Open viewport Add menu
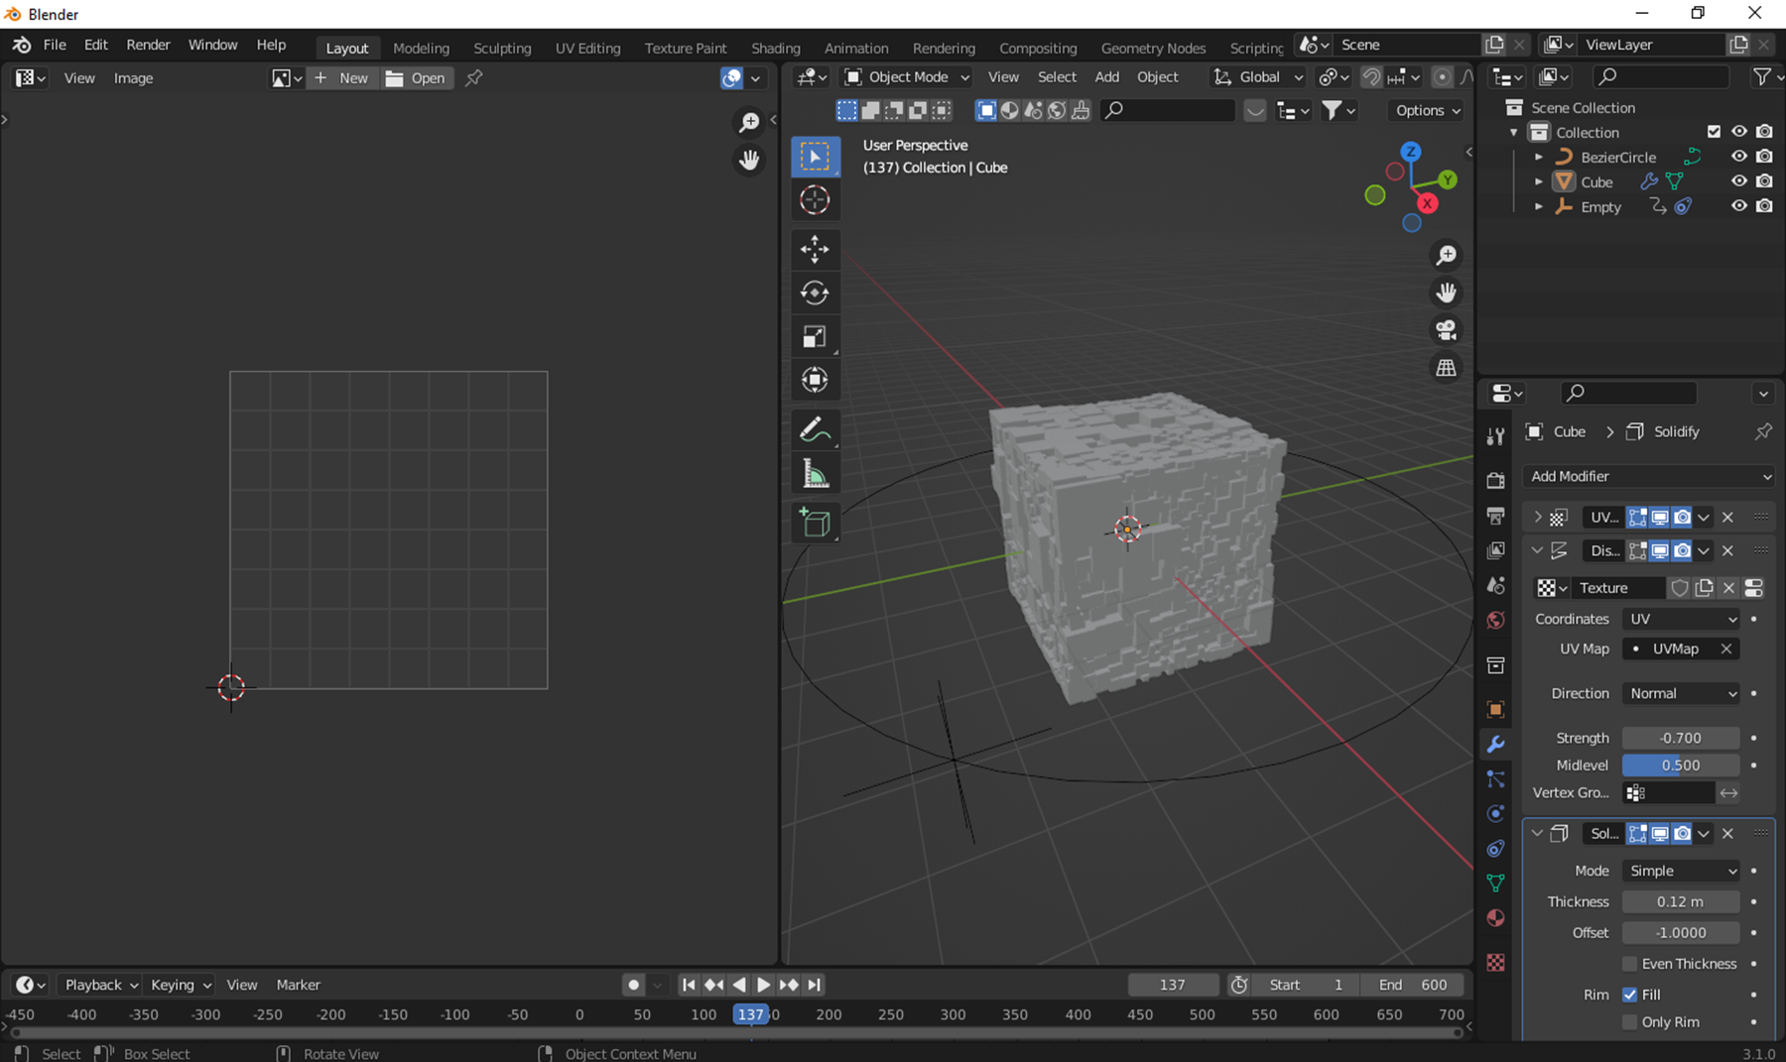This screenshot has width=1786, height=1062. 1106,76
